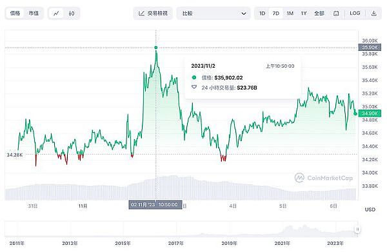Click the 2017年 point on overview timeline
Screen dimensions: 387x252
click(175, 244)
